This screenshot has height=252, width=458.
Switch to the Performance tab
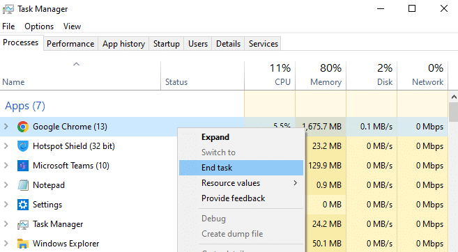click(x=70, y=44)
